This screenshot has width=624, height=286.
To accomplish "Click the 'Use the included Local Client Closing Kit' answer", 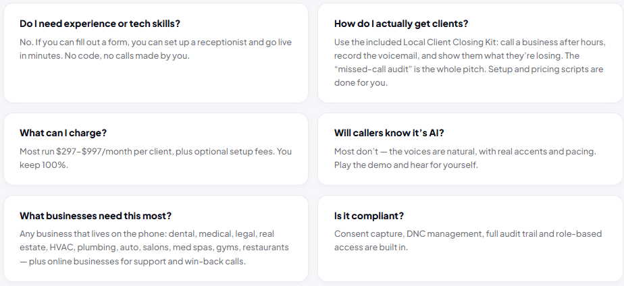I will tap(470, 62).
